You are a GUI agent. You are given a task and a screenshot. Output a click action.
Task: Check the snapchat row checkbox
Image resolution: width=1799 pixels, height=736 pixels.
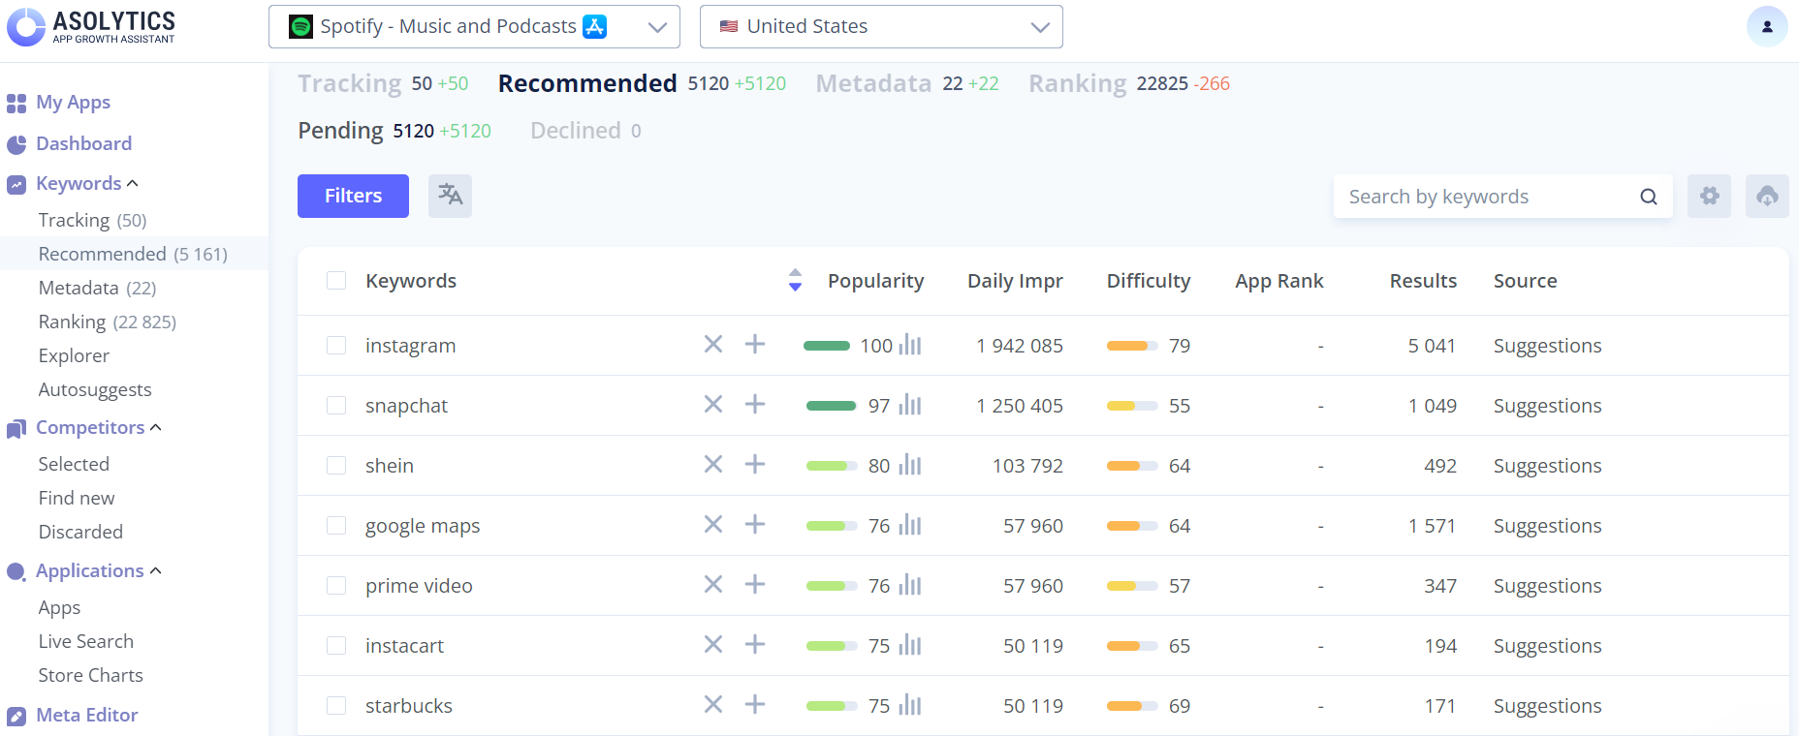(336, 406)
